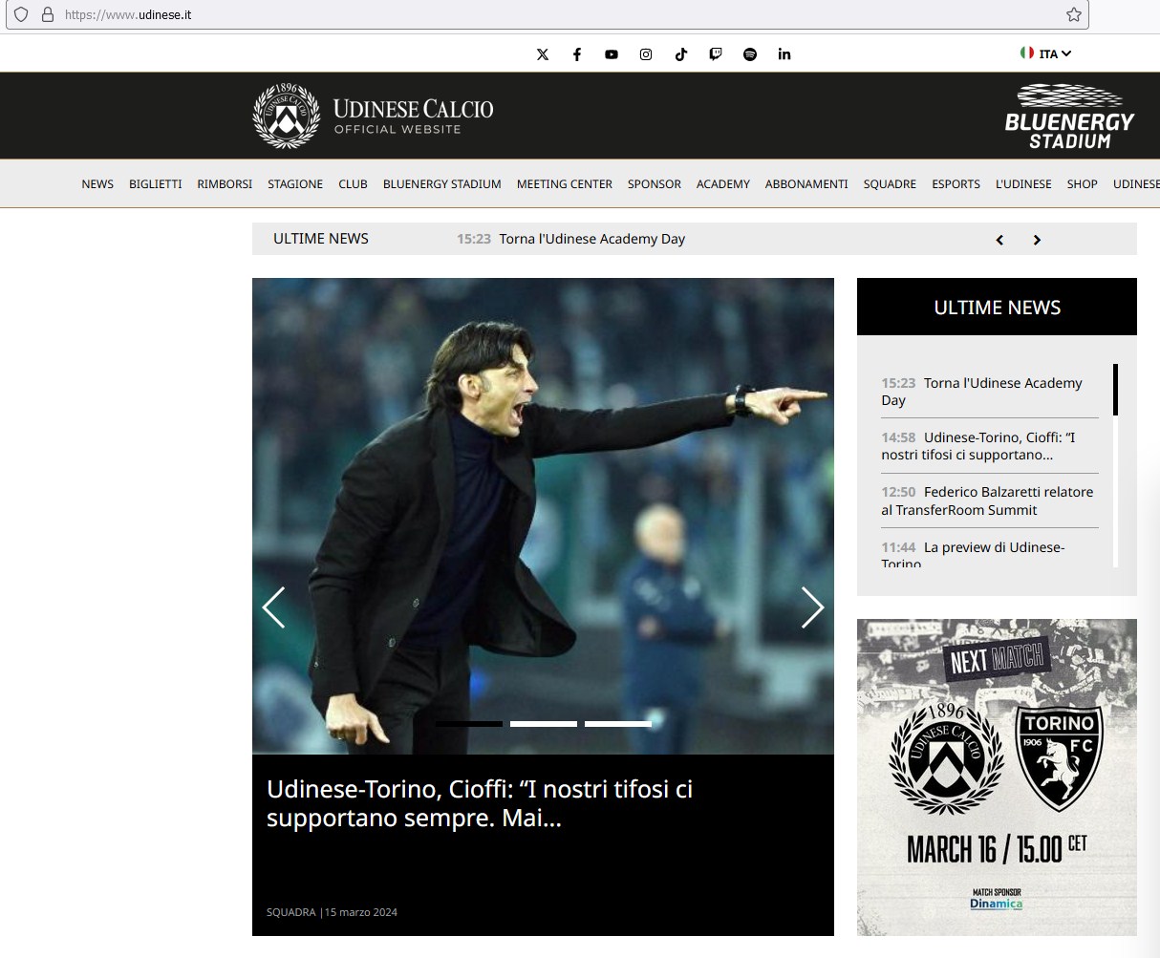
Task: Open the Facebook social icon
Action: [577, 54]
